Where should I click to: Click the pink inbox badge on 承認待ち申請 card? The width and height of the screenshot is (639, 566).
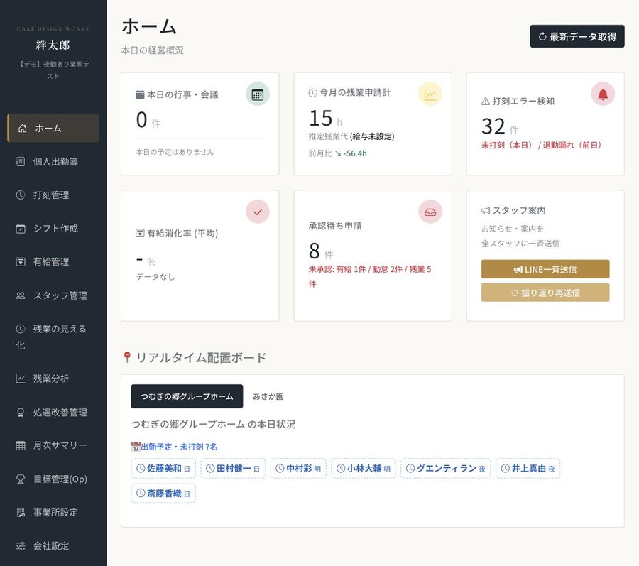coord(430,212)
